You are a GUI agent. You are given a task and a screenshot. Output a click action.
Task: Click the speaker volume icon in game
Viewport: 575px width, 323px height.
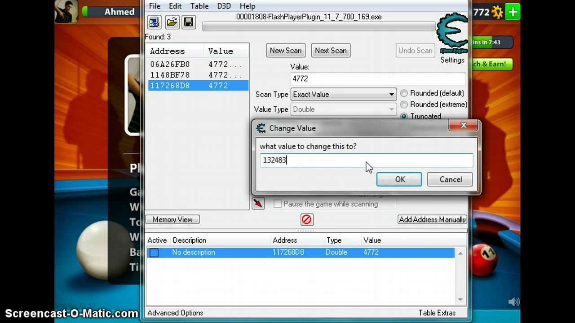513,302
